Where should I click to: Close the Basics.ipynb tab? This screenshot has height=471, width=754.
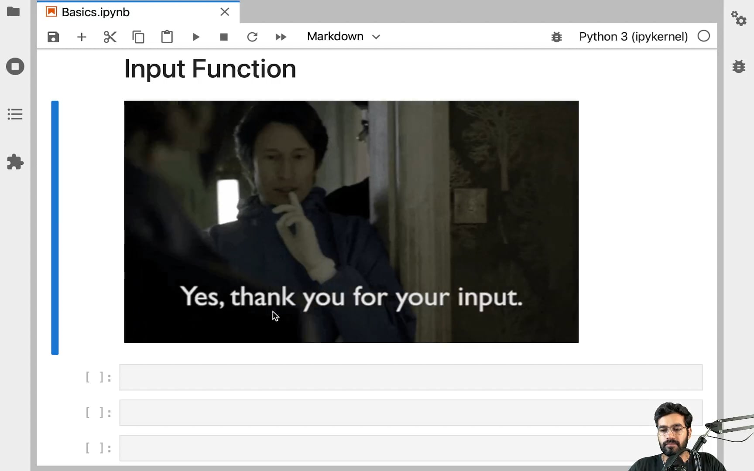pyautogui.click(x=225, y=12)
